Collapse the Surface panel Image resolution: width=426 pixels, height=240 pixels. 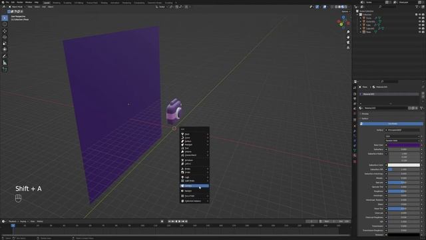tap(365, 119)
